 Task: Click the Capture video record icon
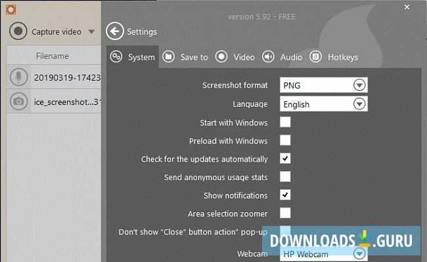[x=18, y=31]
